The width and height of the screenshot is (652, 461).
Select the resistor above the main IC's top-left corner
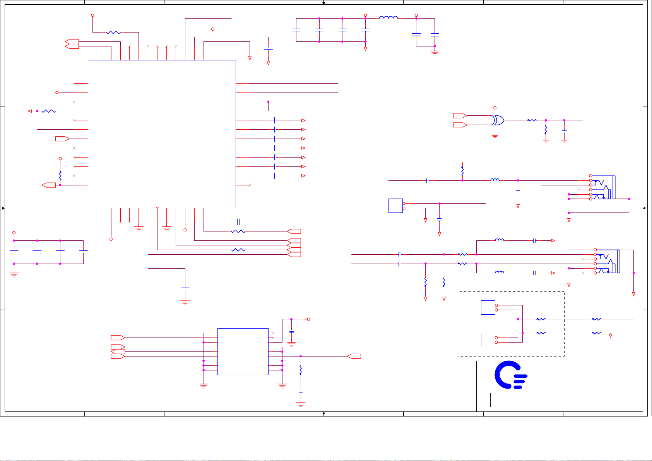point(113,33)
